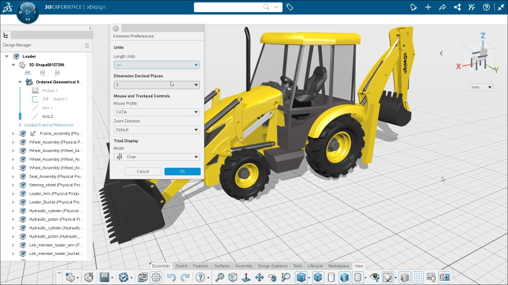
Task: Click the tag icon beside search
Action: (x=289, y=7)
